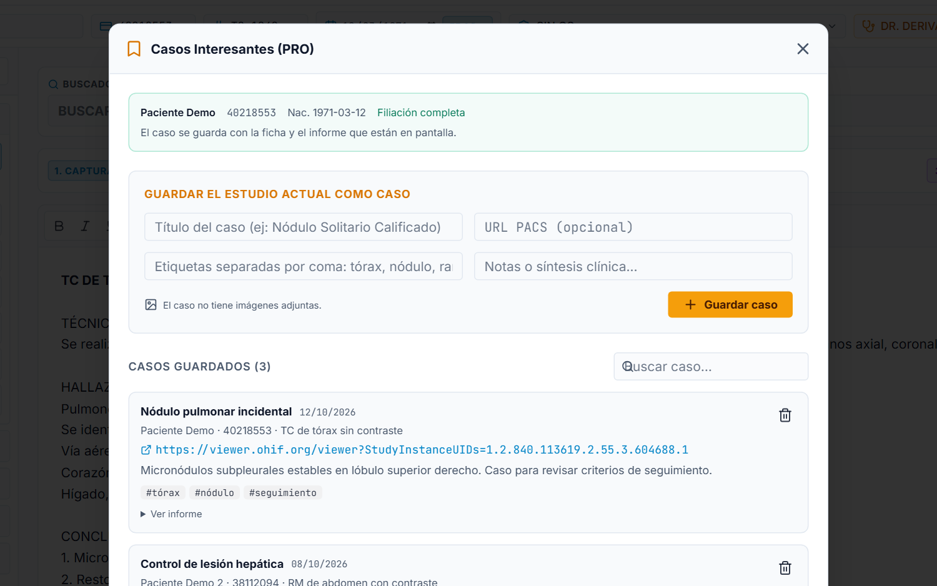Viewport: 937px width, 586px height.
Task: Toggle italic formatting in background editor
Action: click(x=85, y=226)
